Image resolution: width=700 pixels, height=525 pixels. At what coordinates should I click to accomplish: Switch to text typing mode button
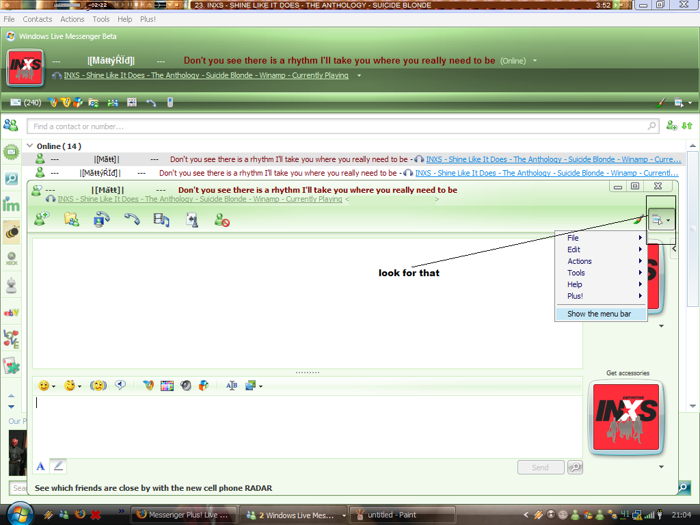(x=40, y=466)
